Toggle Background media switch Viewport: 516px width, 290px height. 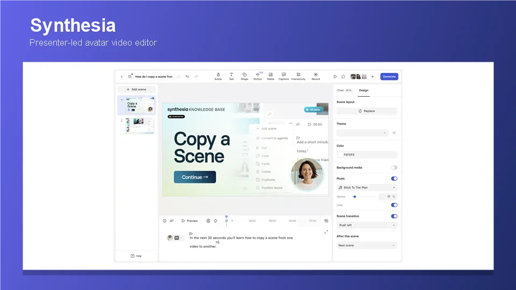[394, 168]
